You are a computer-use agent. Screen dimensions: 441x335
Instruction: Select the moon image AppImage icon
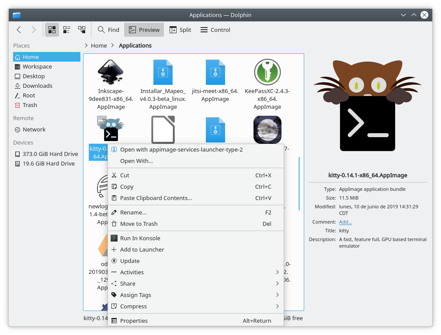(267, 129)
